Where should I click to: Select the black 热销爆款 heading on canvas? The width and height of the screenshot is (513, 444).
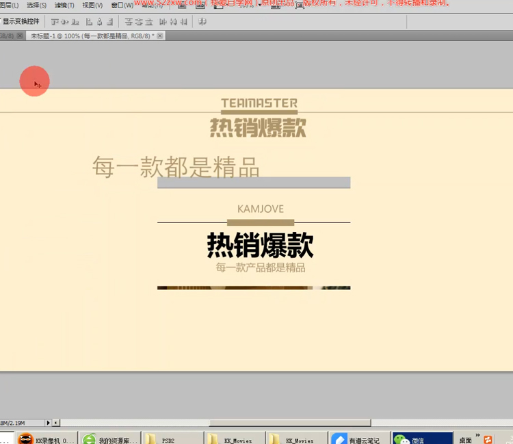coord(260,246)
